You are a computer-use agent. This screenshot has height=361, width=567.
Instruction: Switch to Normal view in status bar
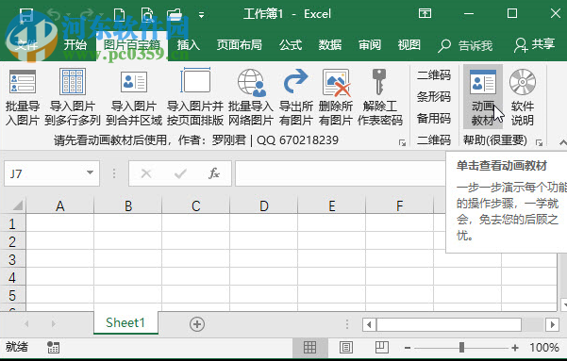coord(309,348)
